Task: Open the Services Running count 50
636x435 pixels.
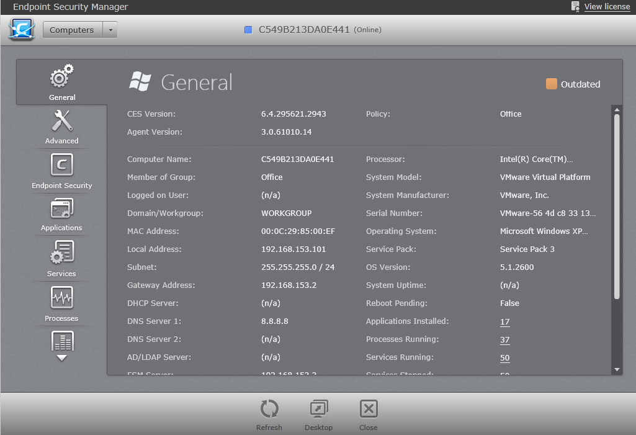Action: [504, 358]
